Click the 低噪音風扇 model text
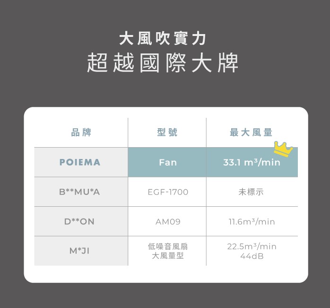 [167, 246]
